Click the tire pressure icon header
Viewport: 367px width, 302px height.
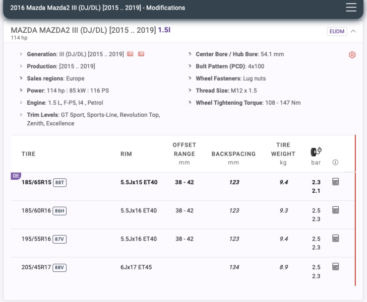click(x=316, y=152)
